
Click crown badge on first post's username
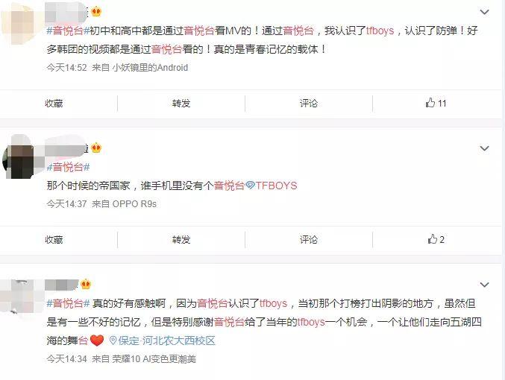coord(96,12)
